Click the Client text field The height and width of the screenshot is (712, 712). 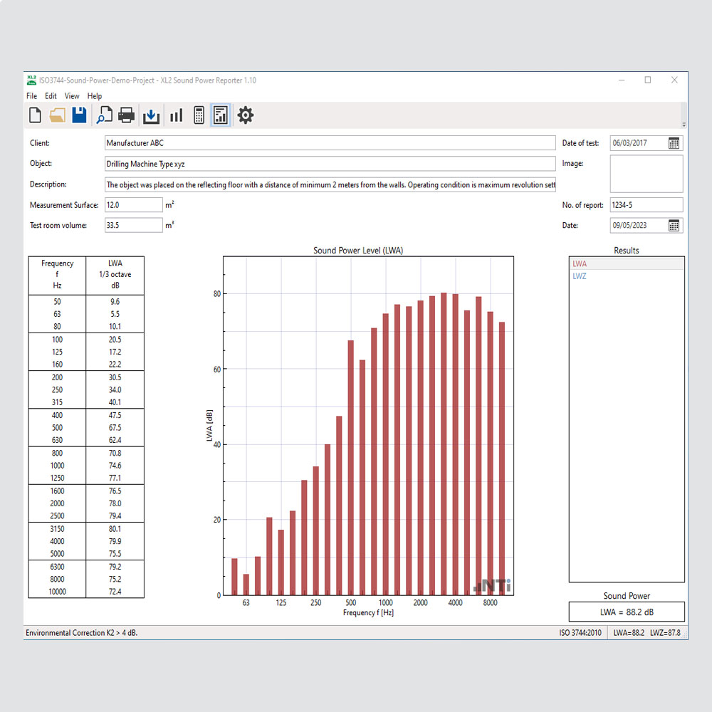(x=330, y=143)
